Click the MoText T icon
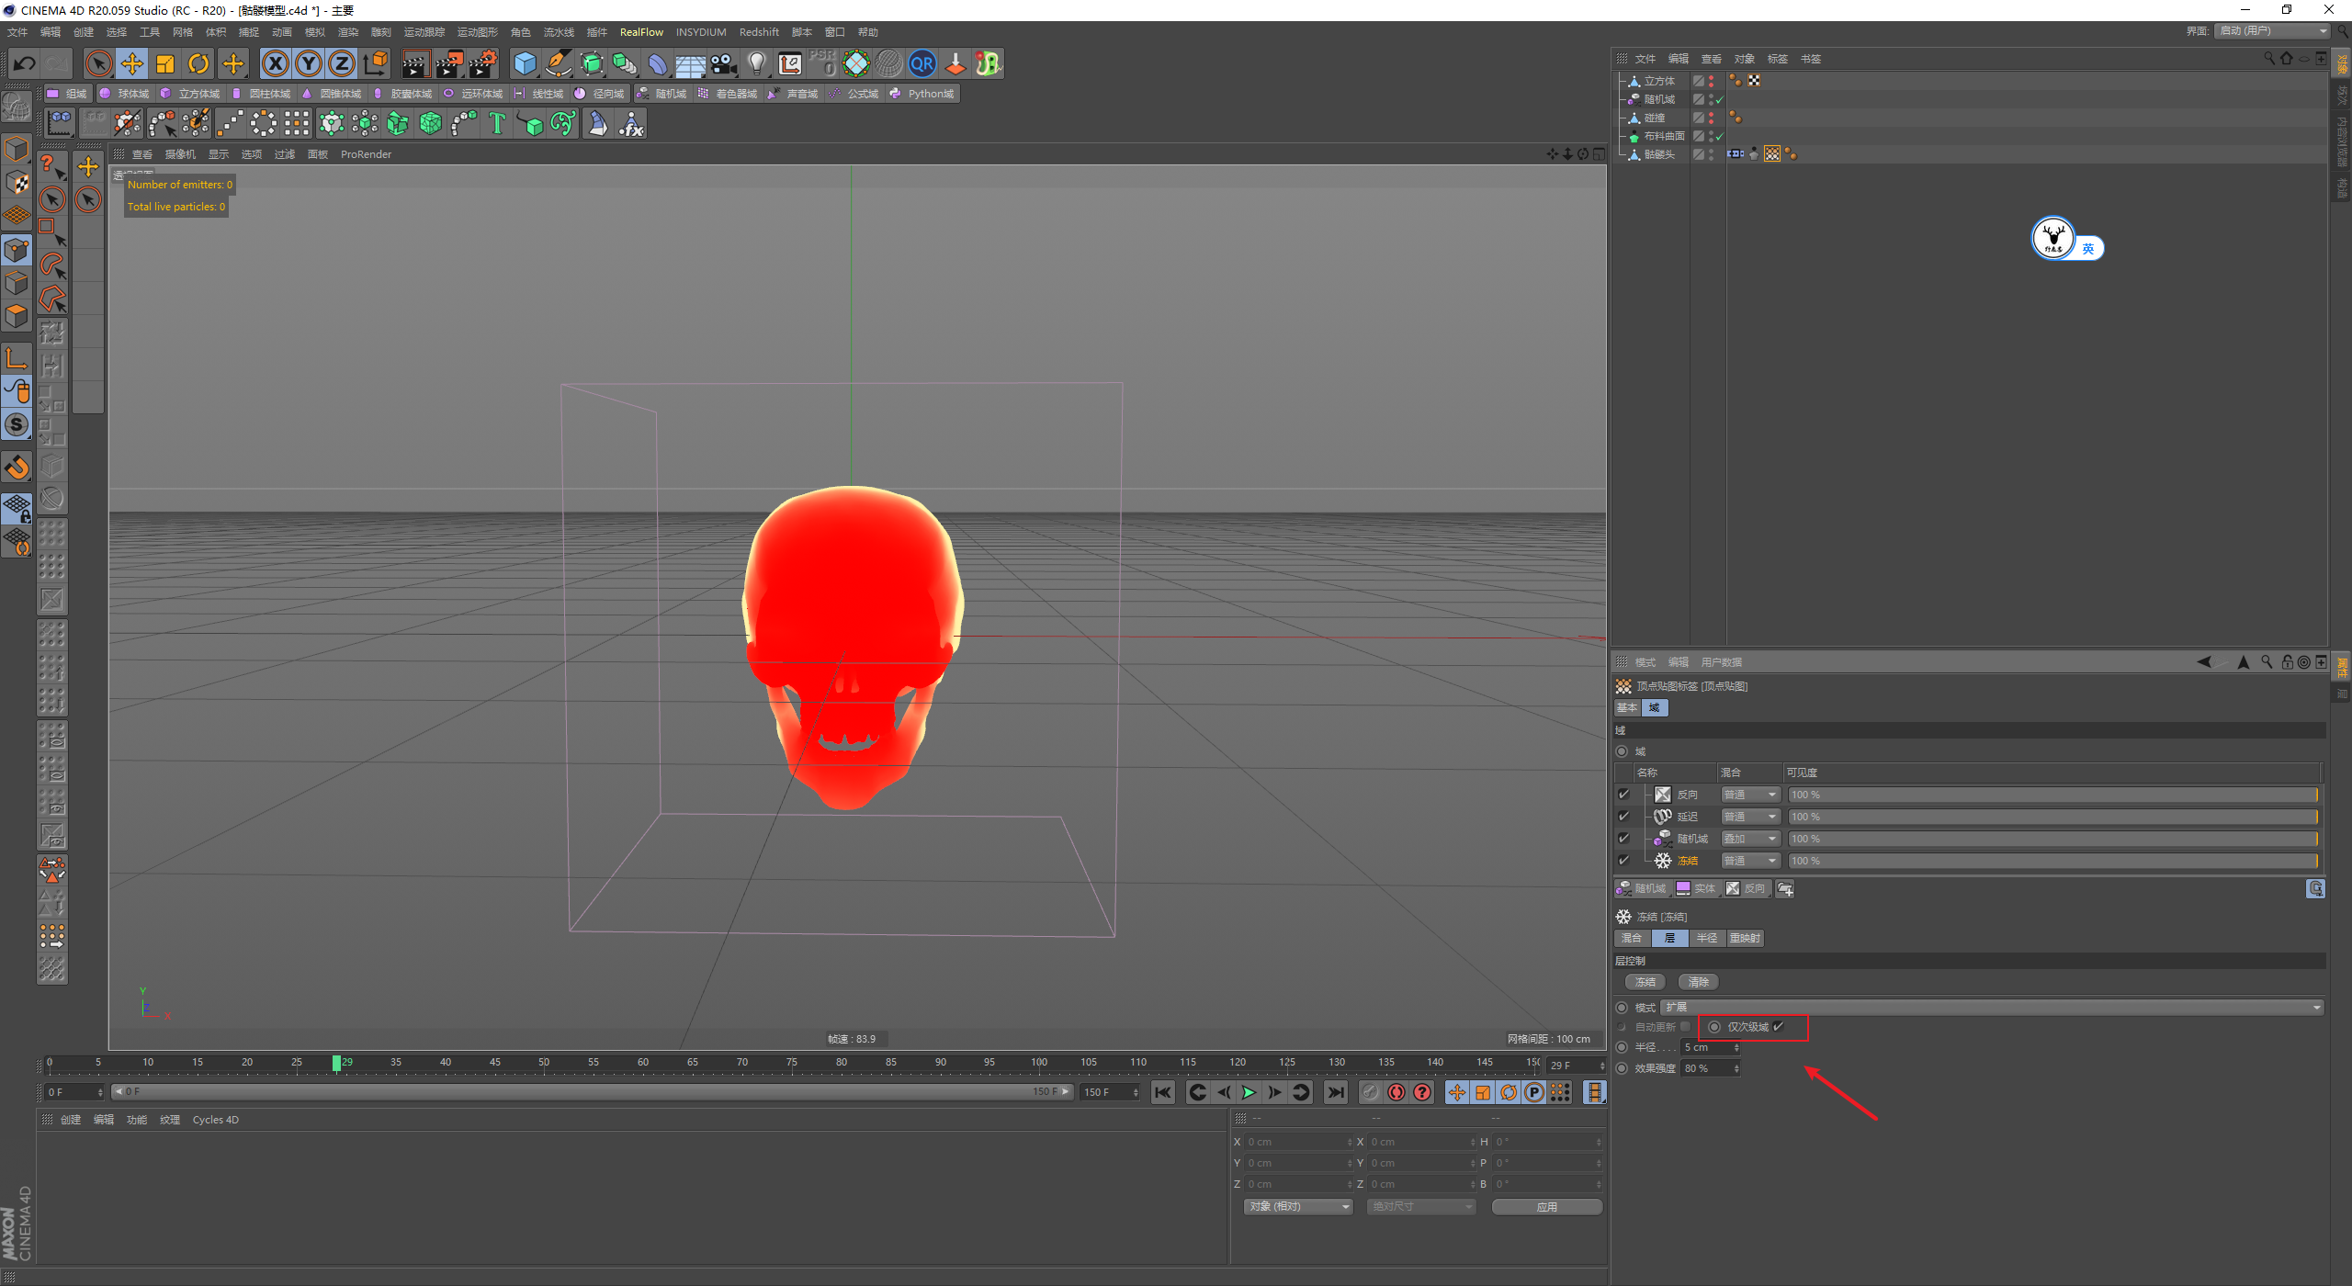 pos(497,123)
